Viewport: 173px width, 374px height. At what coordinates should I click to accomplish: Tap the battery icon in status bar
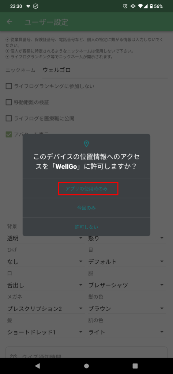pos(151,7)
